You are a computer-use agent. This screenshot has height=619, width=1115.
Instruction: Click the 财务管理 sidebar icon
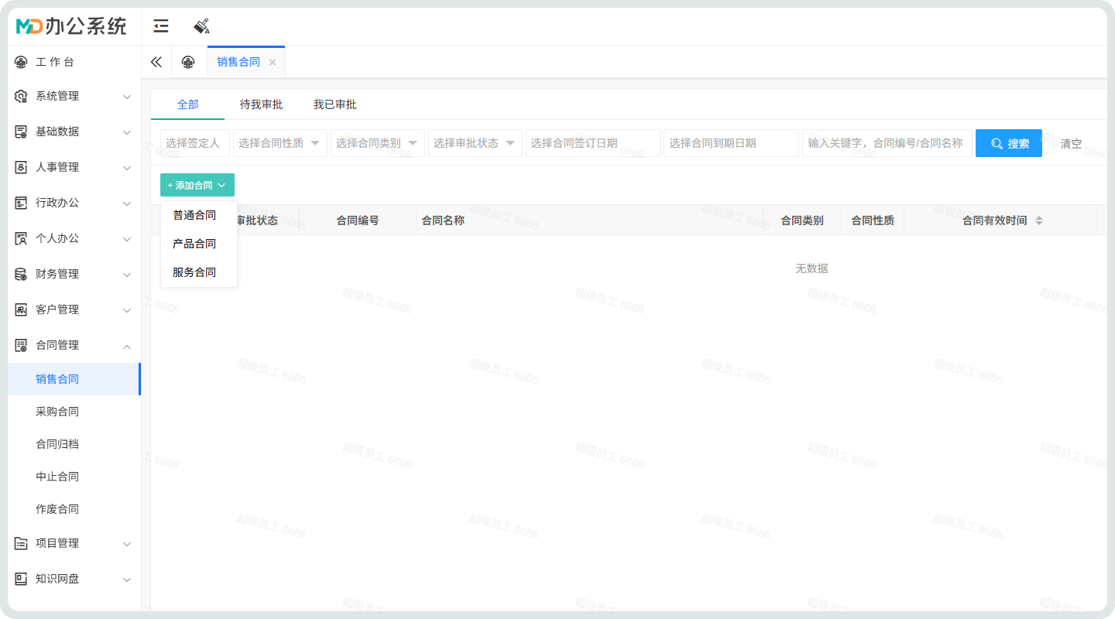coord(21,274)
